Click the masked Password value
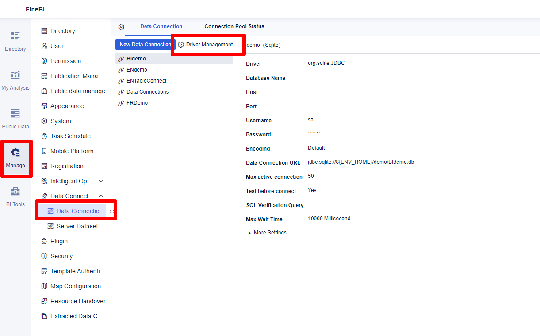Image resolution: width=540 pixels, height=336 pixels. (x=314, y=134)
